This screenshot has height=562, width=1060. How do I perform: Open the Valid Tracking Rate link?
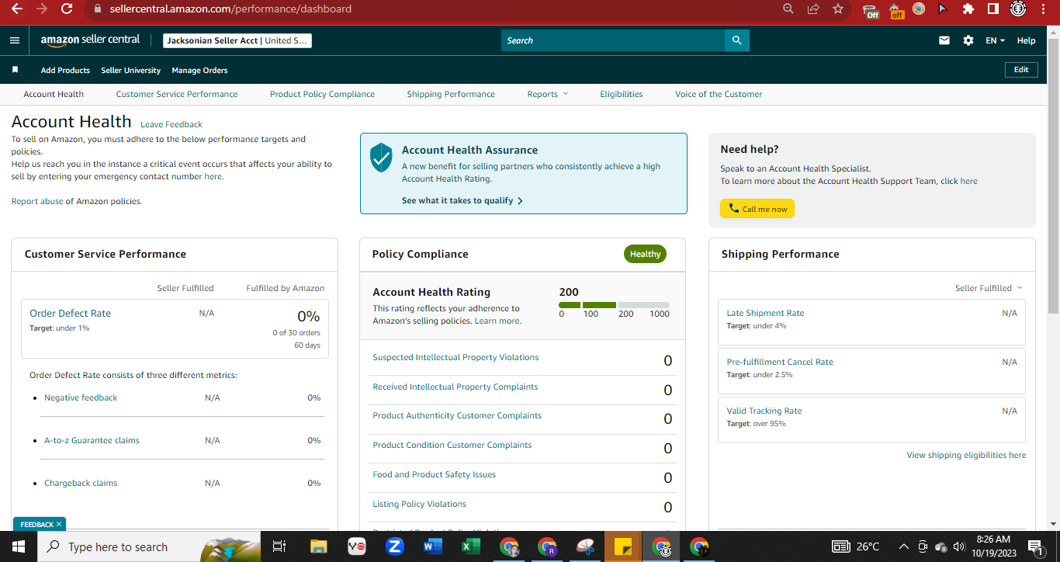pyautogui.click(x=764, y=411)
